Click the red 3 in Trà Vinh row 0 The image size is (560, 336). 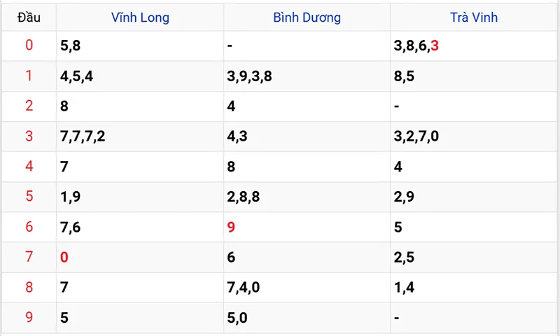coord(435,46)
